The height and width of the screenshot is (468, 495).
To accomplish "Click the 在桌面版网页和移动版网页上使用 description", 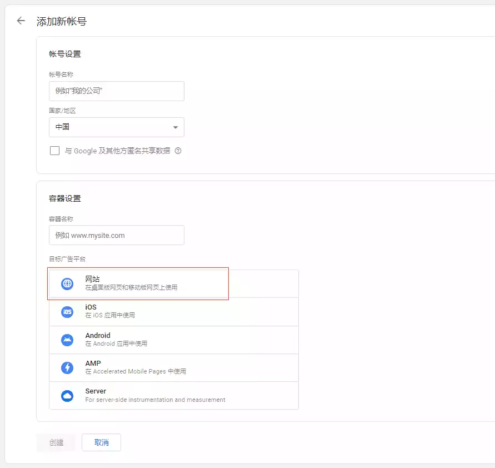I will (131, 287).
